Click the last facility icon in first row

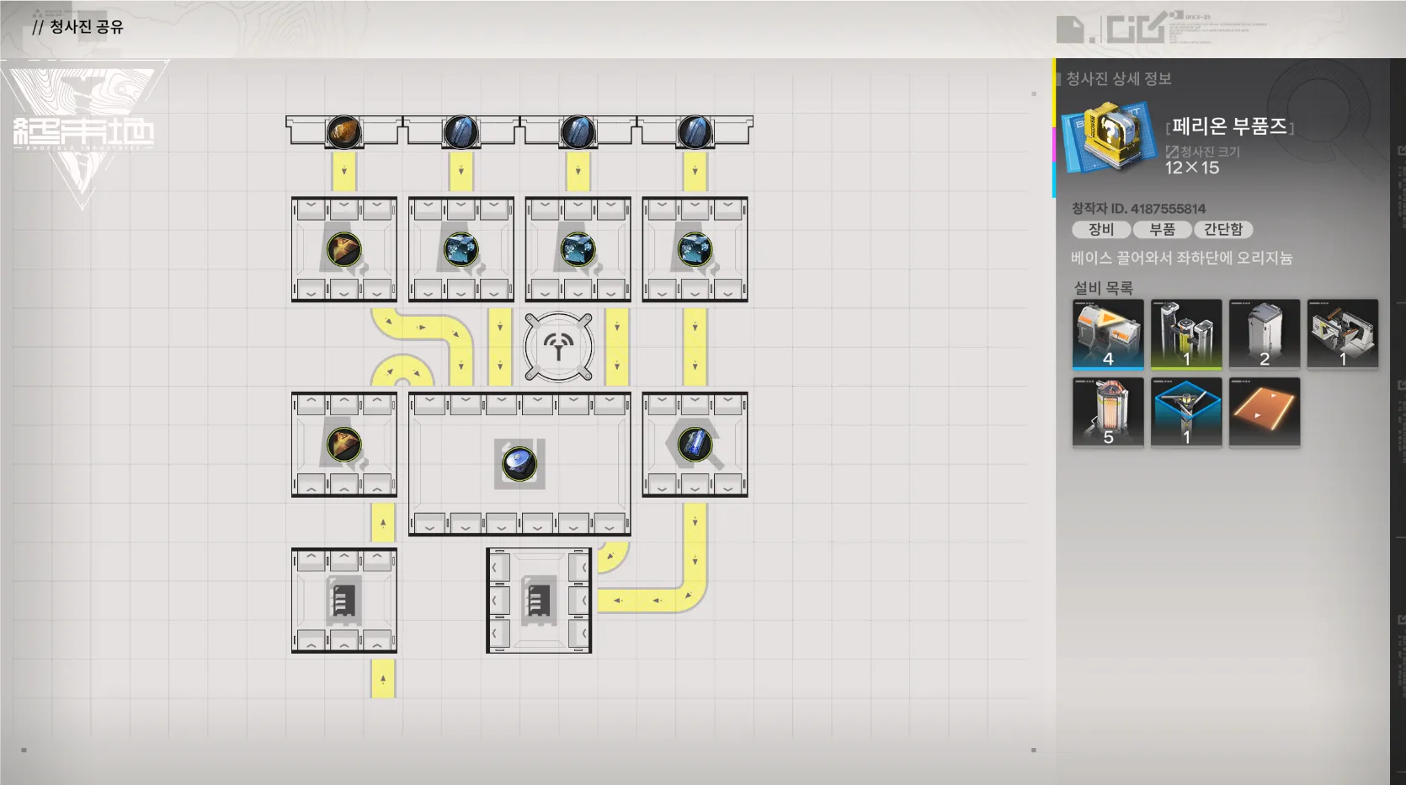point(1342,334)
